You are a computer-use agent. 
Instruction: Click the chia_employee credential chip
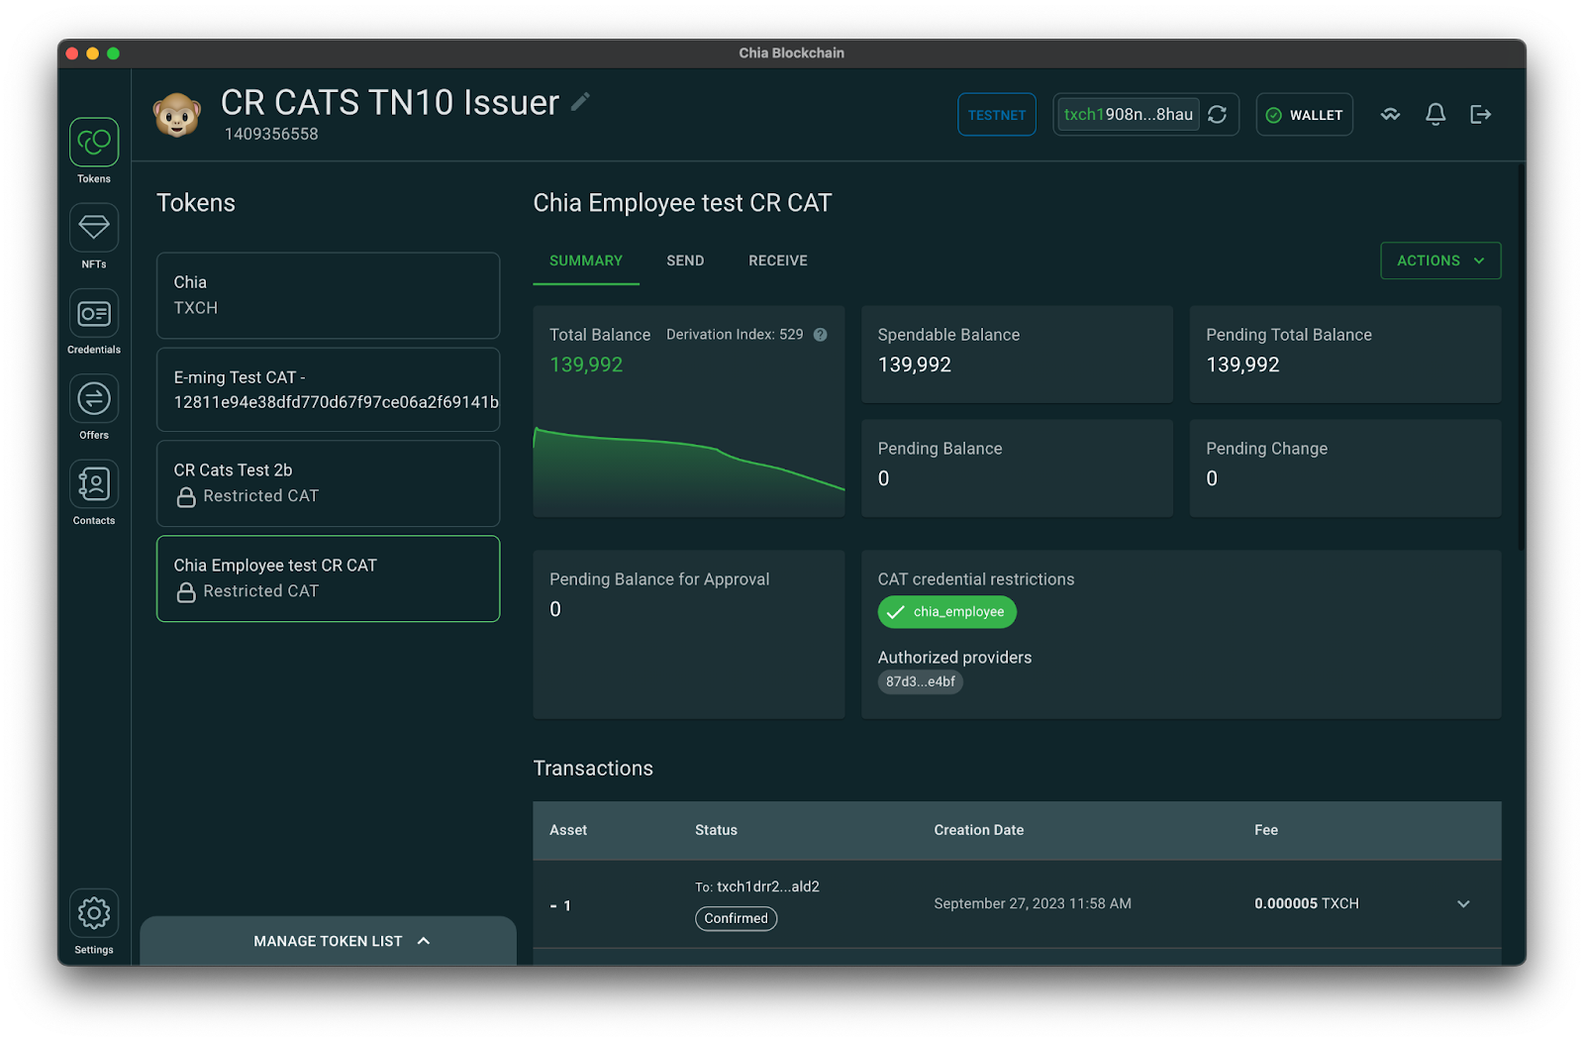tap(947, 612)
